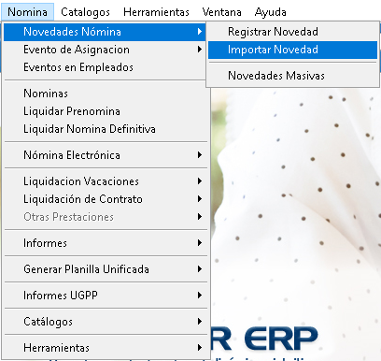This screenshot has width=381, height=361.
Task: Select Evento de Asignacion entry
Action: pyautogui.click(x=105, y=50)
